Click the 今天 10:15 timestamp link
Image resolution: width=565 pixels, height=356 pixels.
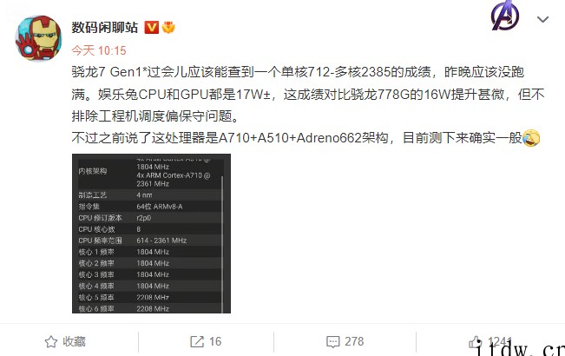(99, 50)
